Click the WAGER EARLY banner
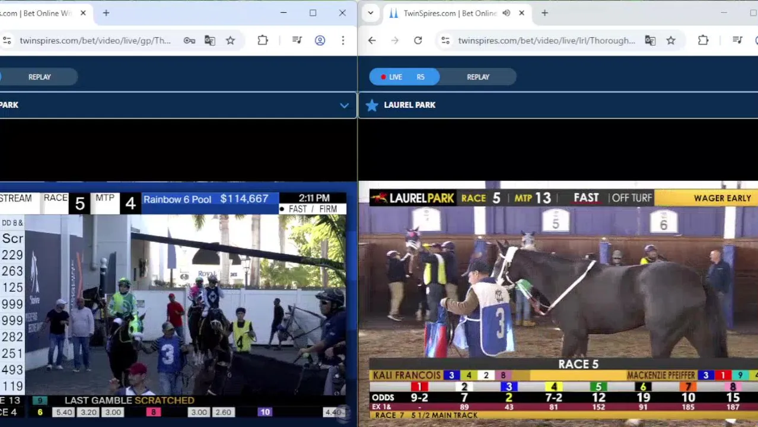The image size is (758, 427). pyautogui.click(x=722, y=198)
